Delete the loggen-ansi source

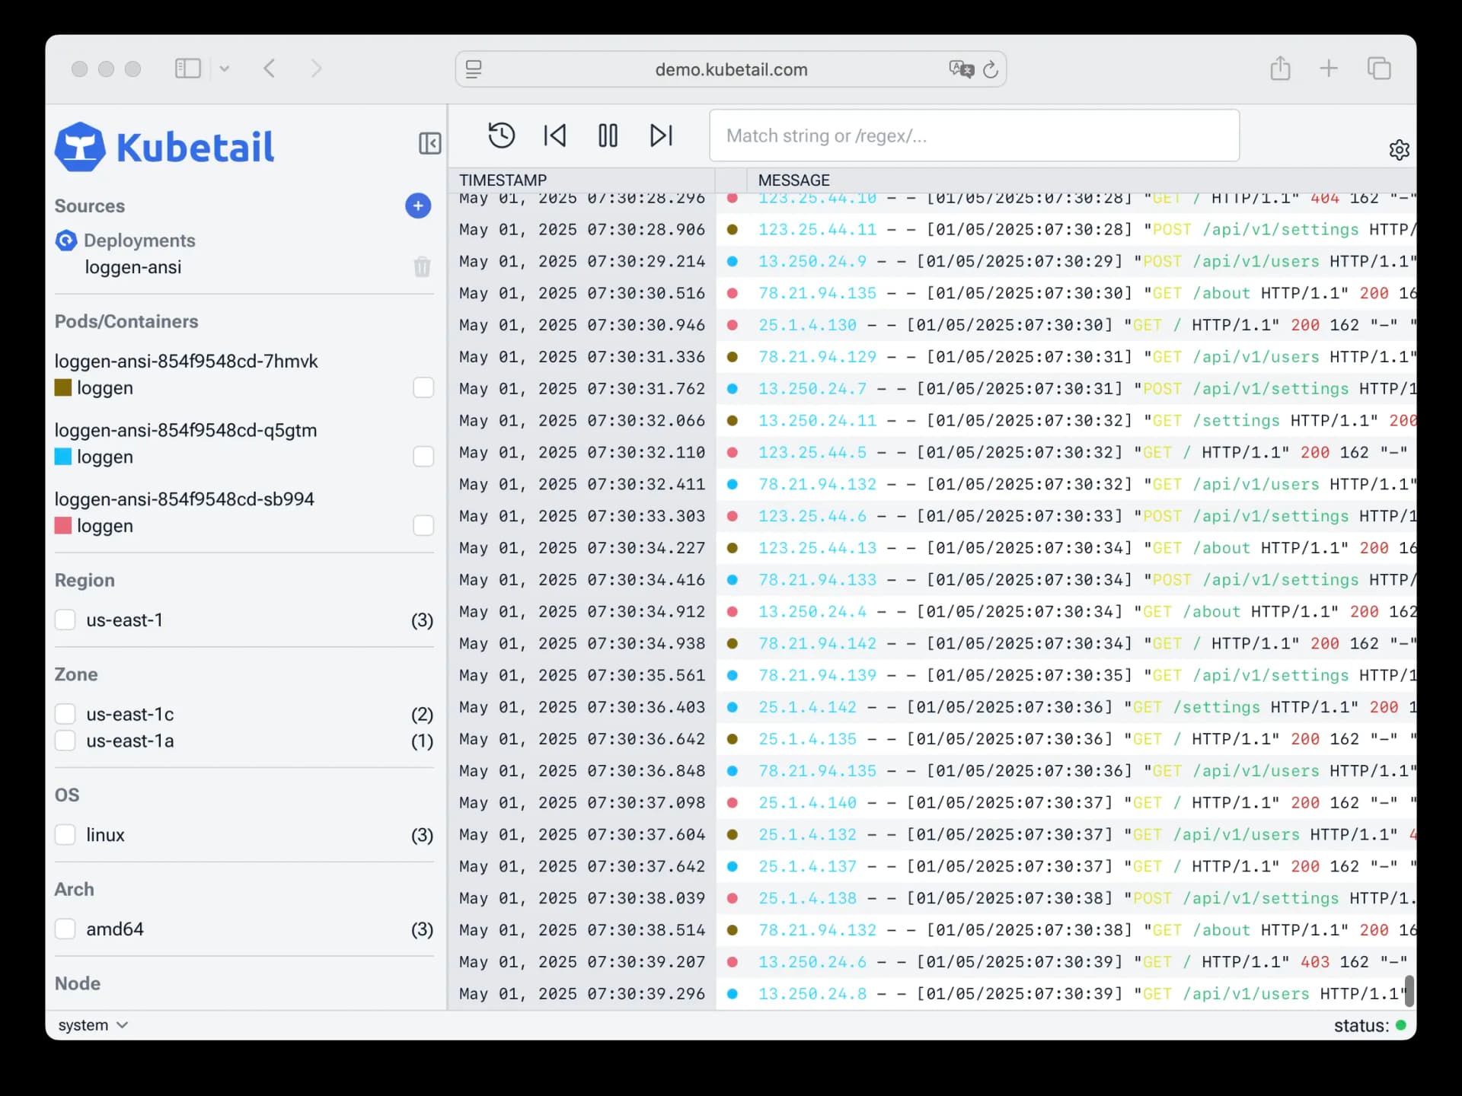(422, 266)
